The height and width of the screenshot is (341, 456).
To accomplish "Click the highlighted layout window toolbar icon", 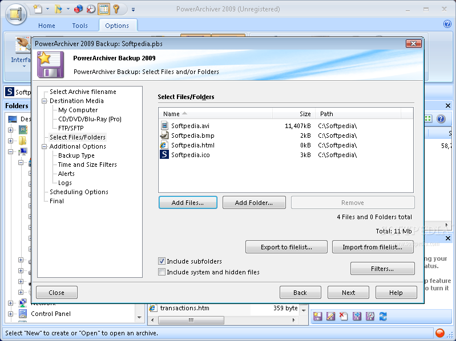I will pos(104,9).
